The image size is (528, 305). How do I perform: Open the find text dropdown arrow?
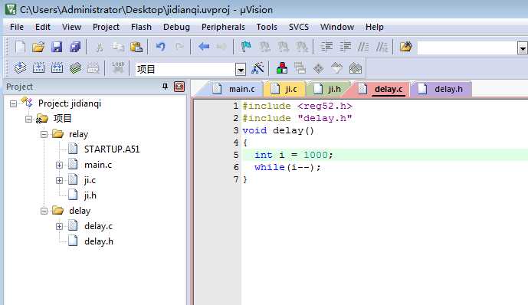523,48
